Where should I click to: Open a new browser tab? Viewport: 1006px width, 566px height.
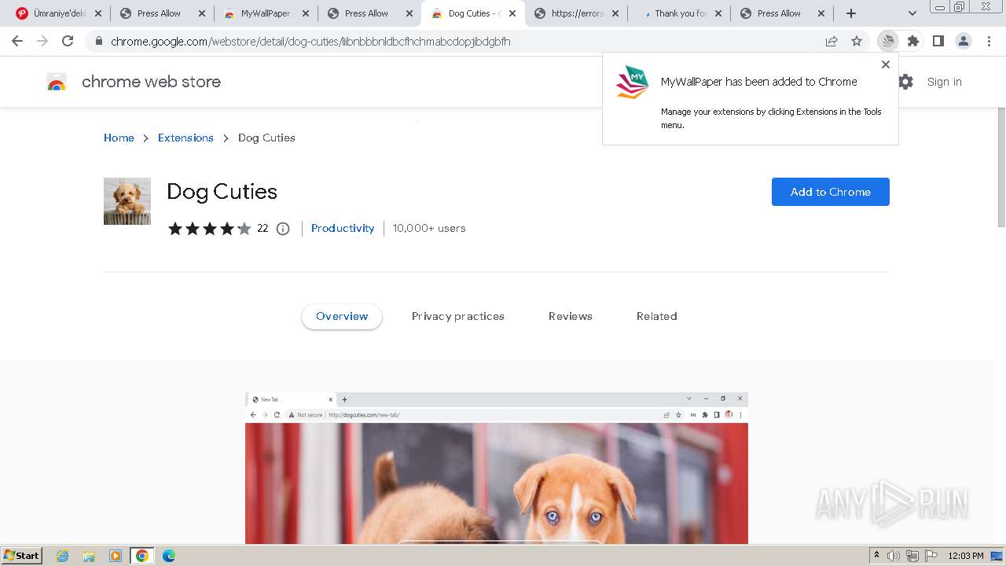pos(851,13)
